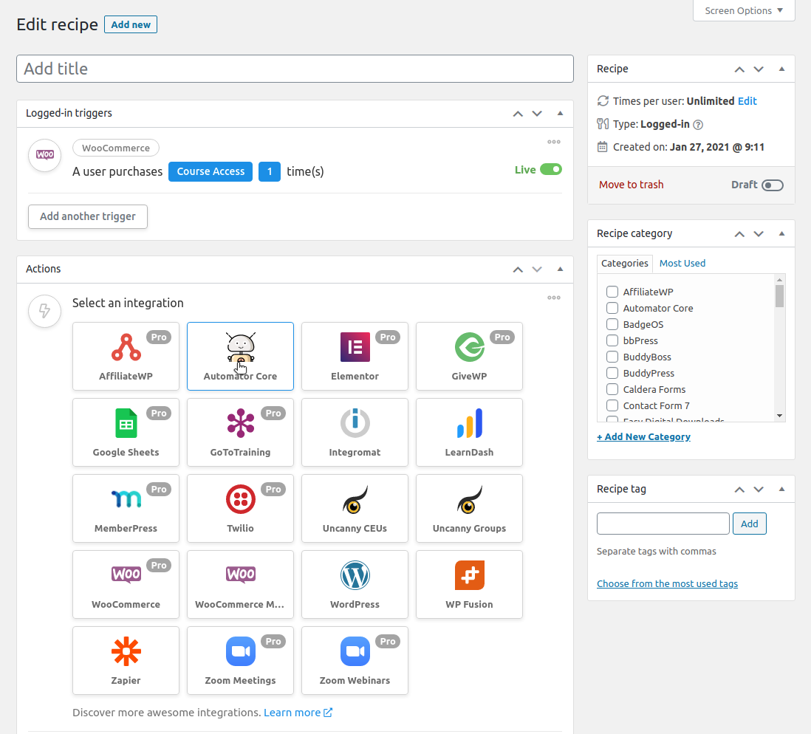Select the Zoom Webinars integration
Screen dimensions: 811x734
[x=355, y=661]
